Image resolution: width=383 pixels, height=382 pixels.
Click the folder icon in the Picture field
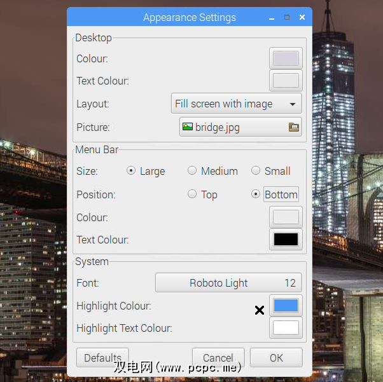point(293,127)
